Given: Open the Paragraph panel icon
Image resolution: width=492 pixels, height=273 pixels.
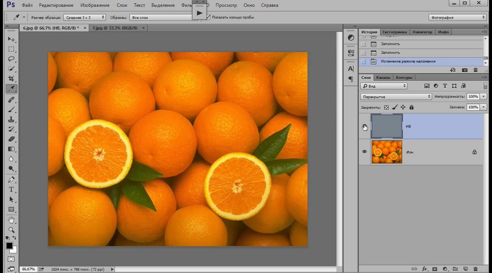Looking at the screenshot, I should pos(351,79).
